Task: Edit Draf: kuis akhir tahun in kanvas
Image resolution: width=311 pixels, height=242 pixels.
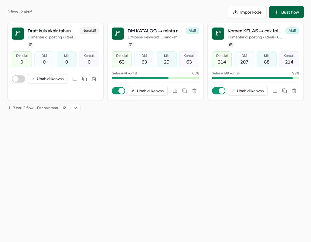Action: tap(48, 79)
